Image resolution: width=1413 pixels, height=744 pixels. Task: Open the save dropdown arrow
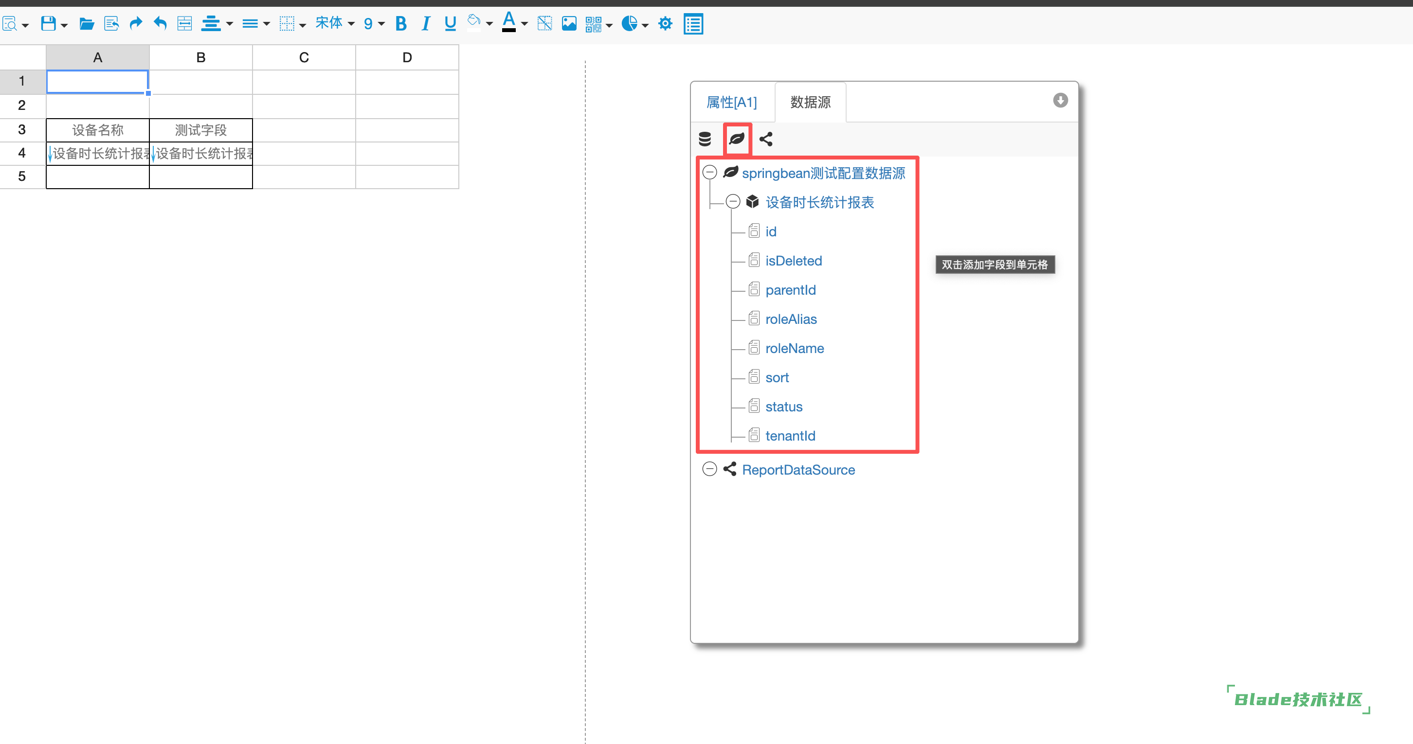[64, 25]
